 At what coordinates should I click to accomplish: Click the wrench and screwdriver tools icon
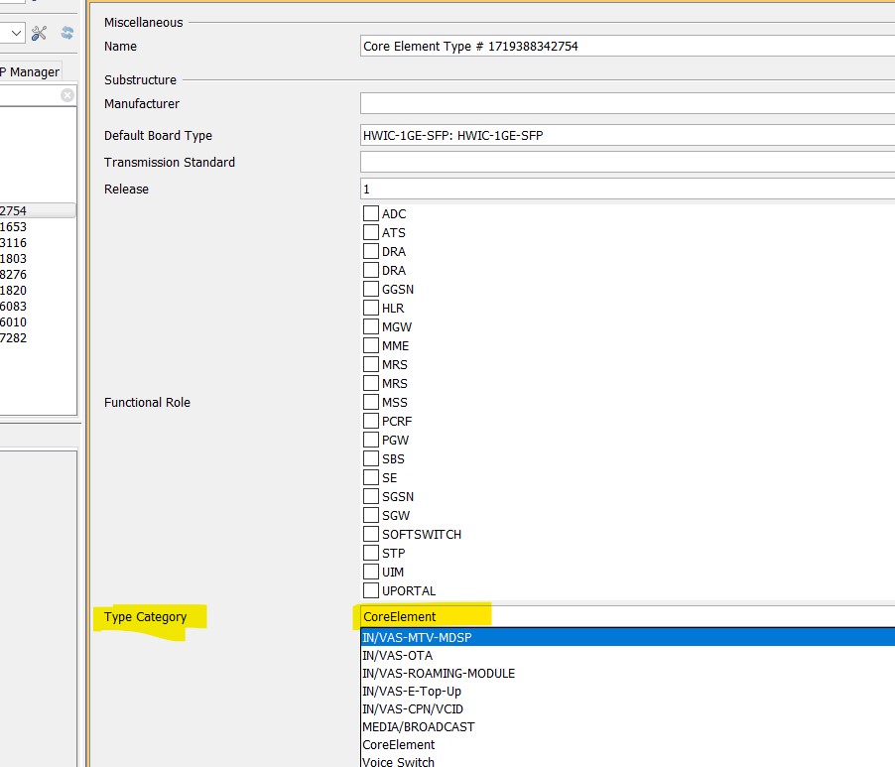point(39,34)
